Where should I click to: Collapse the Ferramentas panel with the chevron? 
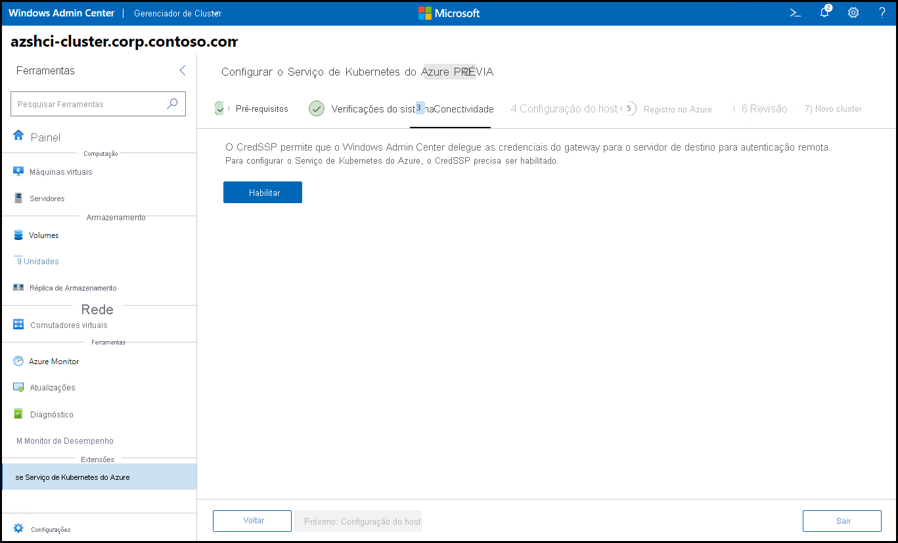183,70
